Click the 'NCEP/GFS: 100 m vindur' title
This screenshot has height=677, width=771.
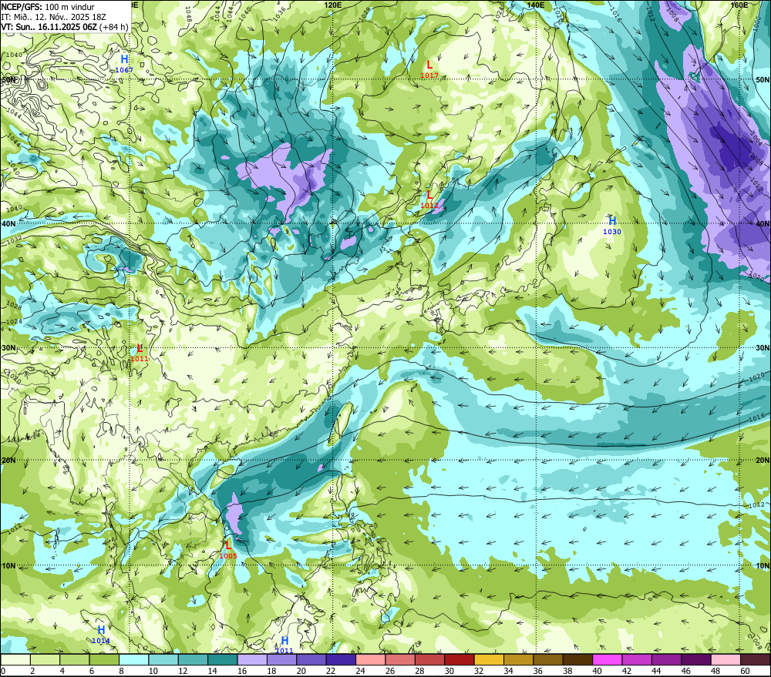(48, 7)
